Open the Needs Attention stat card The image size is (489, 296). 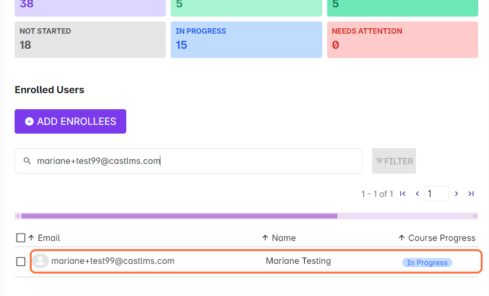pos(402,39)
